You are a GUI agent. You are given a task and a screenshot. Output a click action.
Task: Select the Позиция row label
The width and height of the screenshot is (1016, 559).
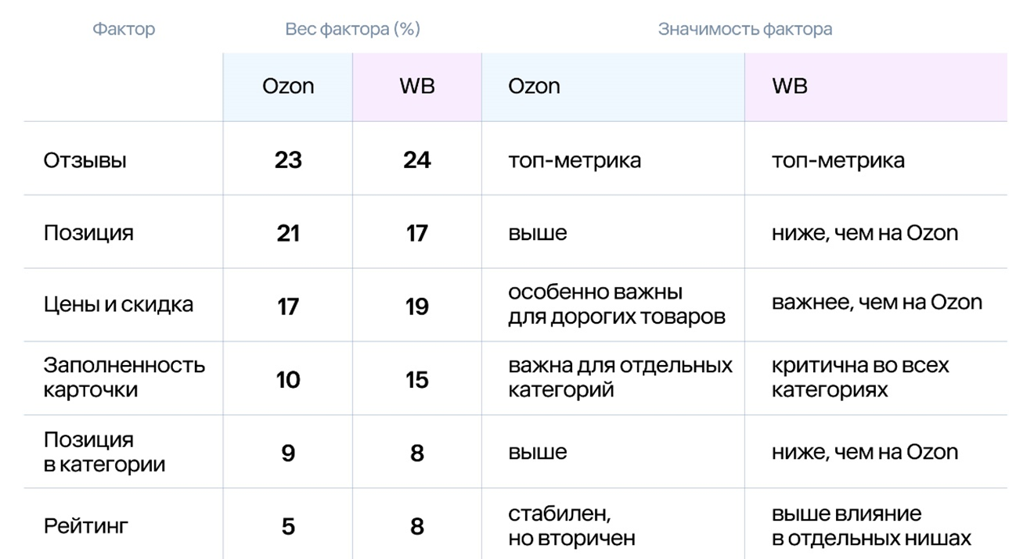88,233
